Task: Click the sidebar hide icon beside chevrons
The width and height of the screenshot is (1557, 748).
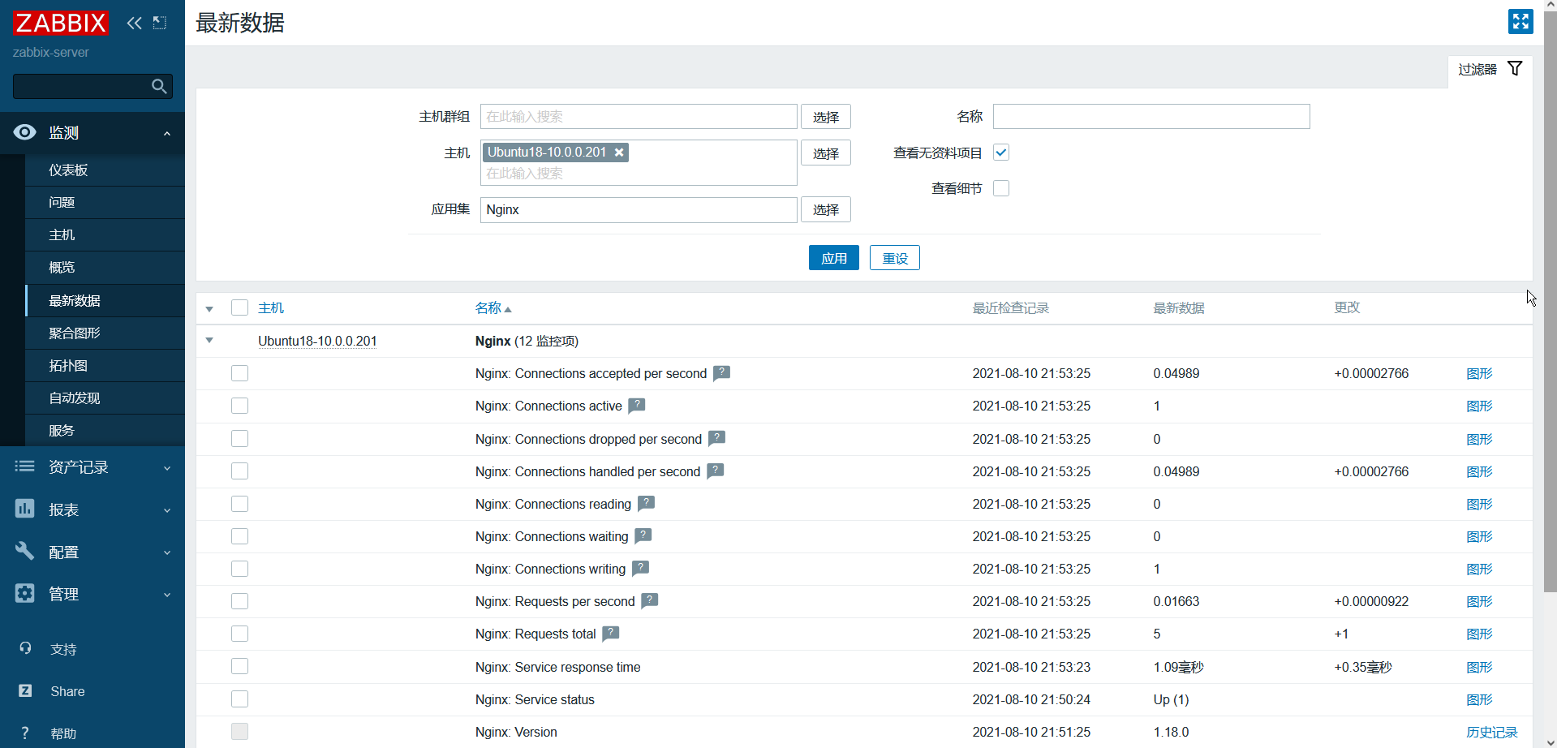Action: click(x=160, y=23)
